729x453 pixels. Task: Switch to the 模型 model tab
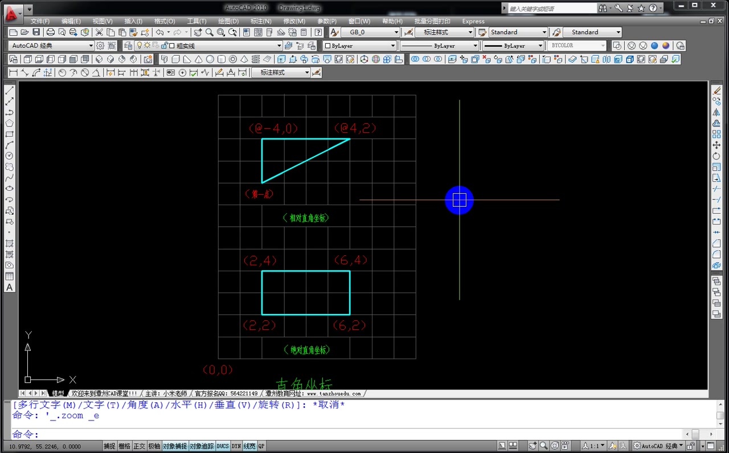pos(58,393)
